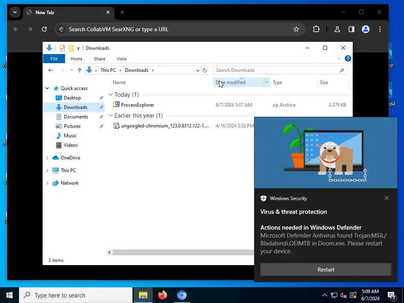Close the New Tab tab

tap(108, 12)
